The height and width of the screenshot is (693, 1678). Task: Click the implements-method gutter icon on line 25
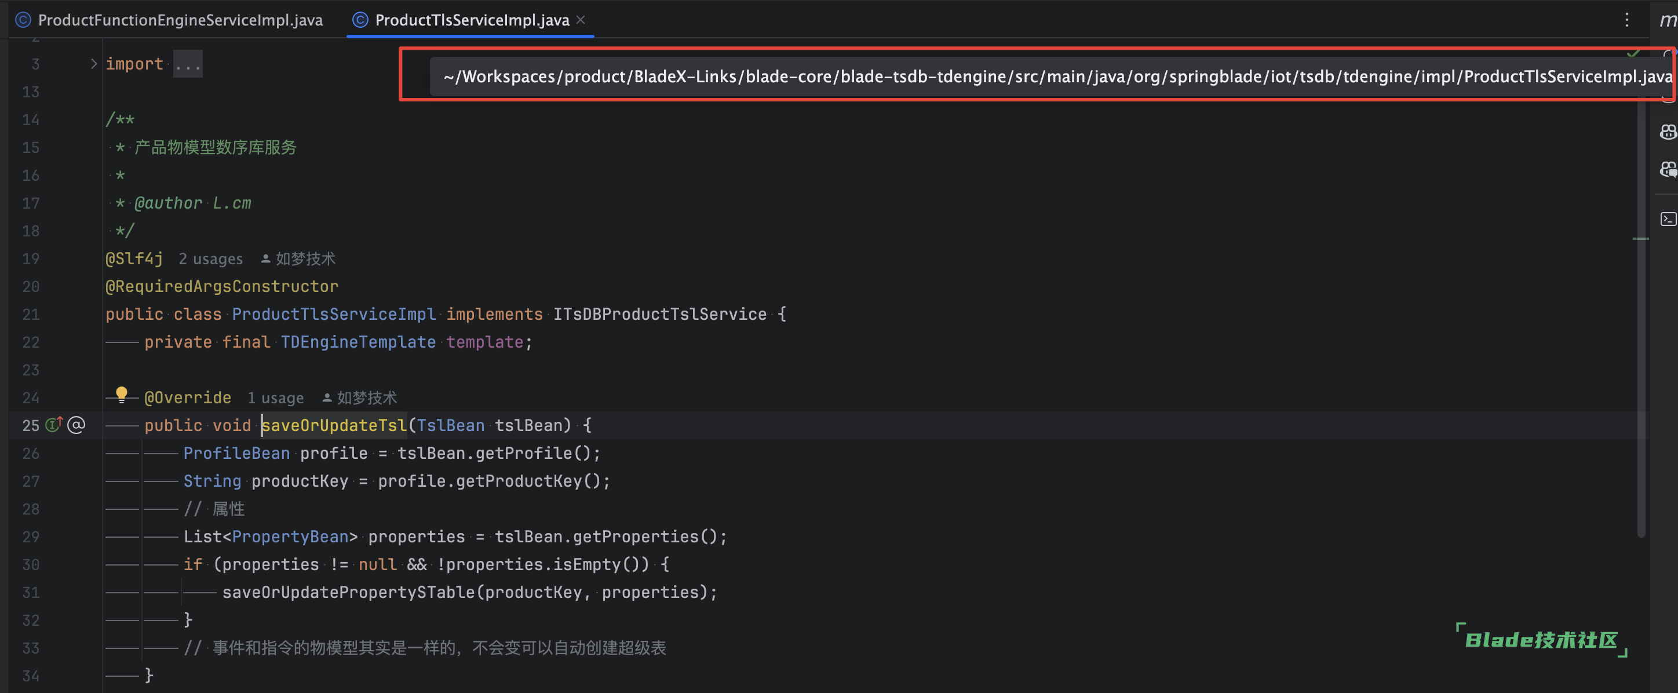tap(54, 425)
